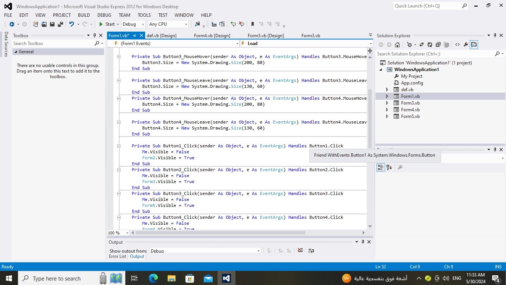Click the Home icon in Solution Explorer
This screenshot has height=285, width=506.
click(397, 45)
